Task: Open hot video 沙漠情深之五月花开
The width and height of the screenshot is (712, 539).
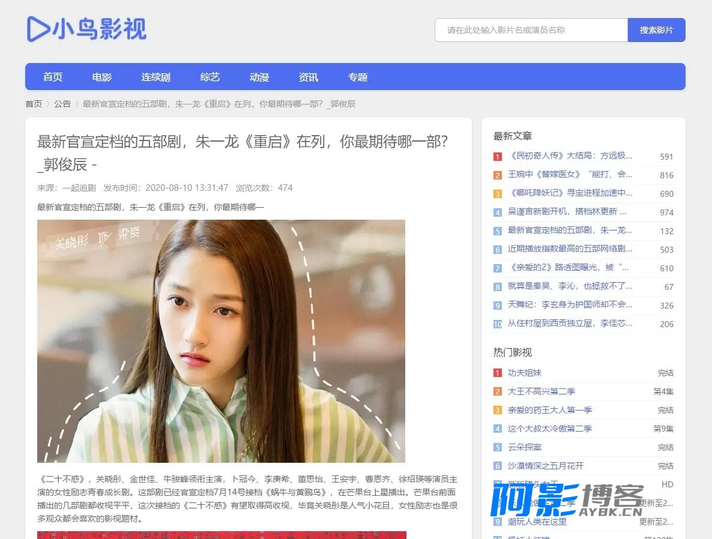Action: (x=545, y=465)
